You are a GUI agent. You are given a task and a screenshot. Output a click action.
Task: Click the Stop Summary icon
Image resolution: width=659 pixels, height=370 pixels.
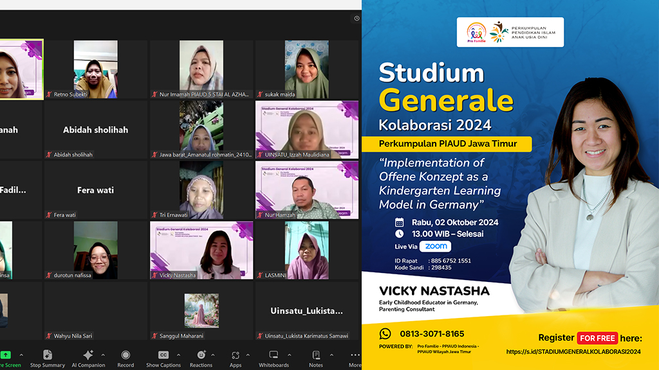pos(47,355)
